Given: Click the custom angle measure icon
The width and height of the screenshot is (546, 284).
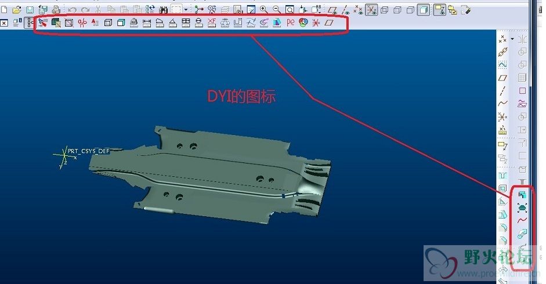Looking at the screenshot, I should tap(173, 23).
